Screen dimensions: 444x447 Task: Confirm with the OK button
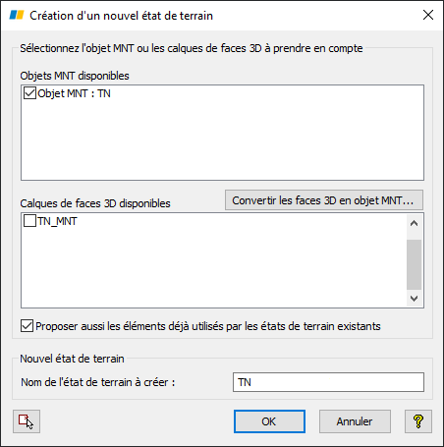click(x=269, y=421)
